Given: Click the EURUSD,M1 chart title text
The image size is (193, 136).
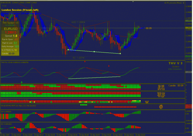Looking at the screenshot, I should pos(19,2).
